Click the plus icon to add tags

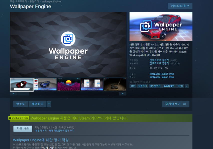187,86
